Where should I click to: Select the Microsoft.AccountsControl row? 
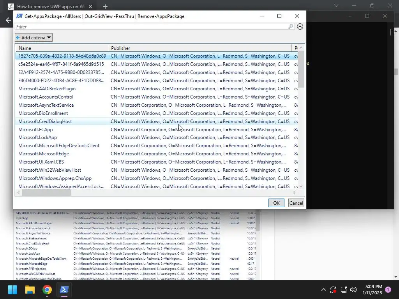tap(157, 97)
